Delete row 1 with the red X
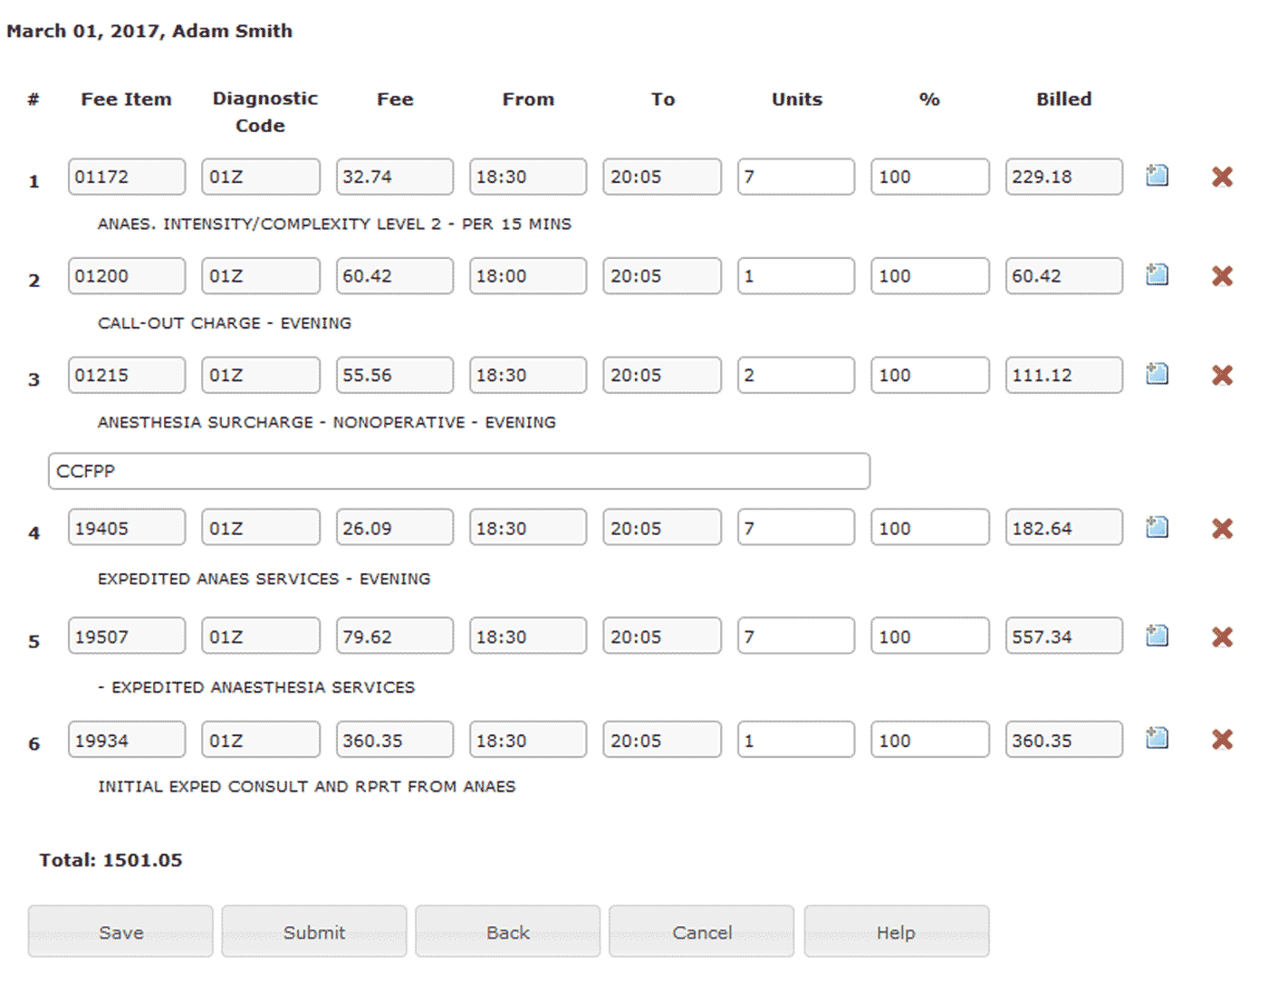This screenshot has width=1268, height=987. [1222, 177]
